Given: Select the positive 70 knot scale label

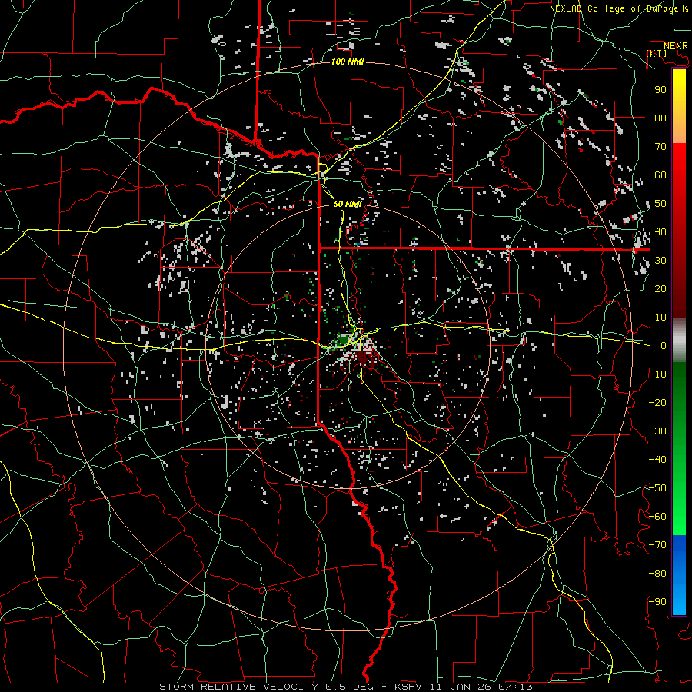Looking at the screenshot, I should point(660,147).
